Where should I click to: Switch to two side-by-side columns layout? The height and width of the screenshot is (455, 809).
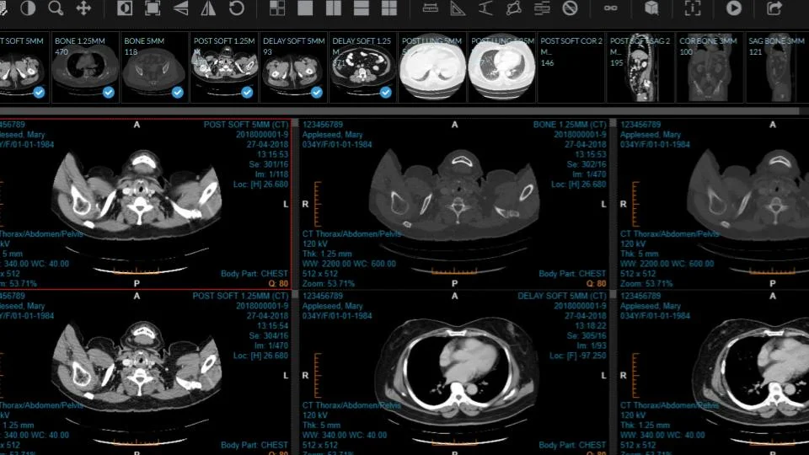pyautogui.click(x=334, y=8)
